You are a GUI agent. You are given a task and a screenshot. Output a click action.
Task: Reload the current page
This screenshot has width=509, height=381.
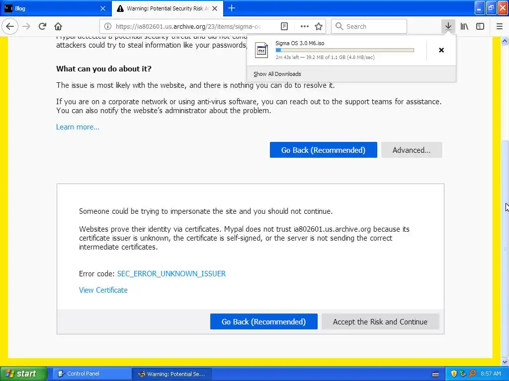coord(42,26)
